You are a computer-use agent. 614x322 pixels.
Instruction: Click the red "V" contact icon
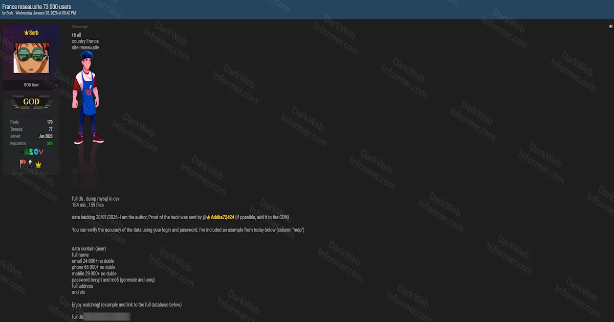(x=41, y=152)
